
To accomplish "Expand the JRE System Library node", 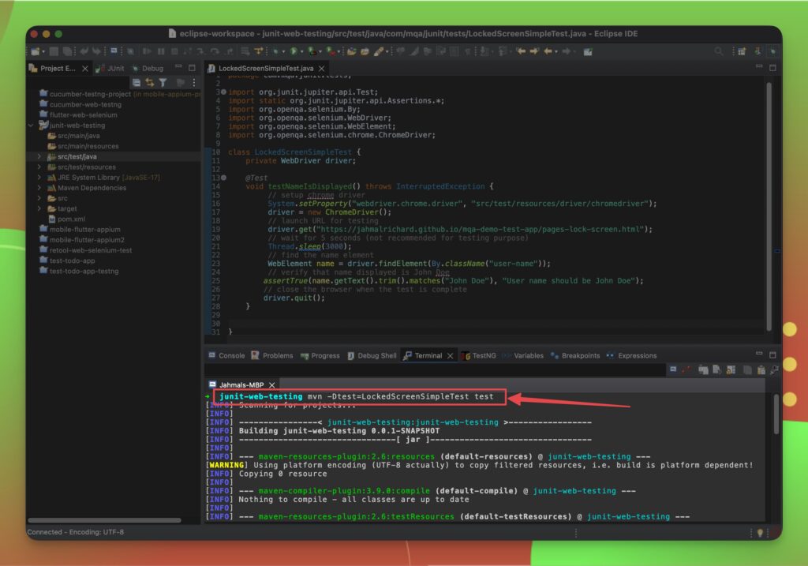I will (x=39, y=178).
